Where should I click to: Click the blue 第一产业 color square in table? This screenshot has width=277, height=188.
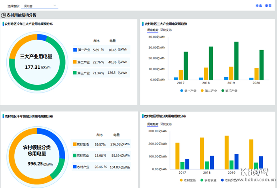click(x=75, y=50)
